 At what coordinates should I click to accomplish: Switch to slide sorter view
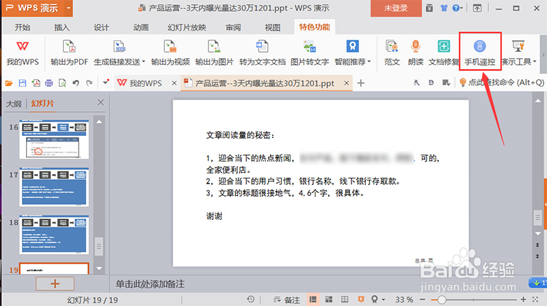pos(329,299)
